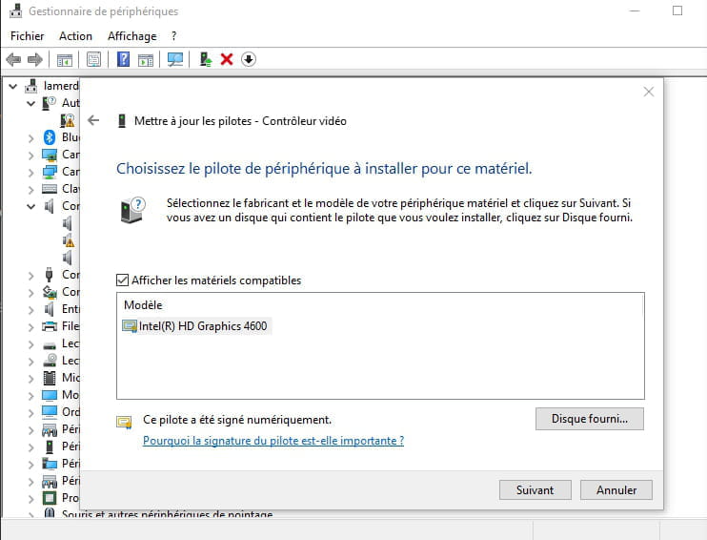Open the Action menu
Viewport: 707px width, 540px height.
click(76, 36)
